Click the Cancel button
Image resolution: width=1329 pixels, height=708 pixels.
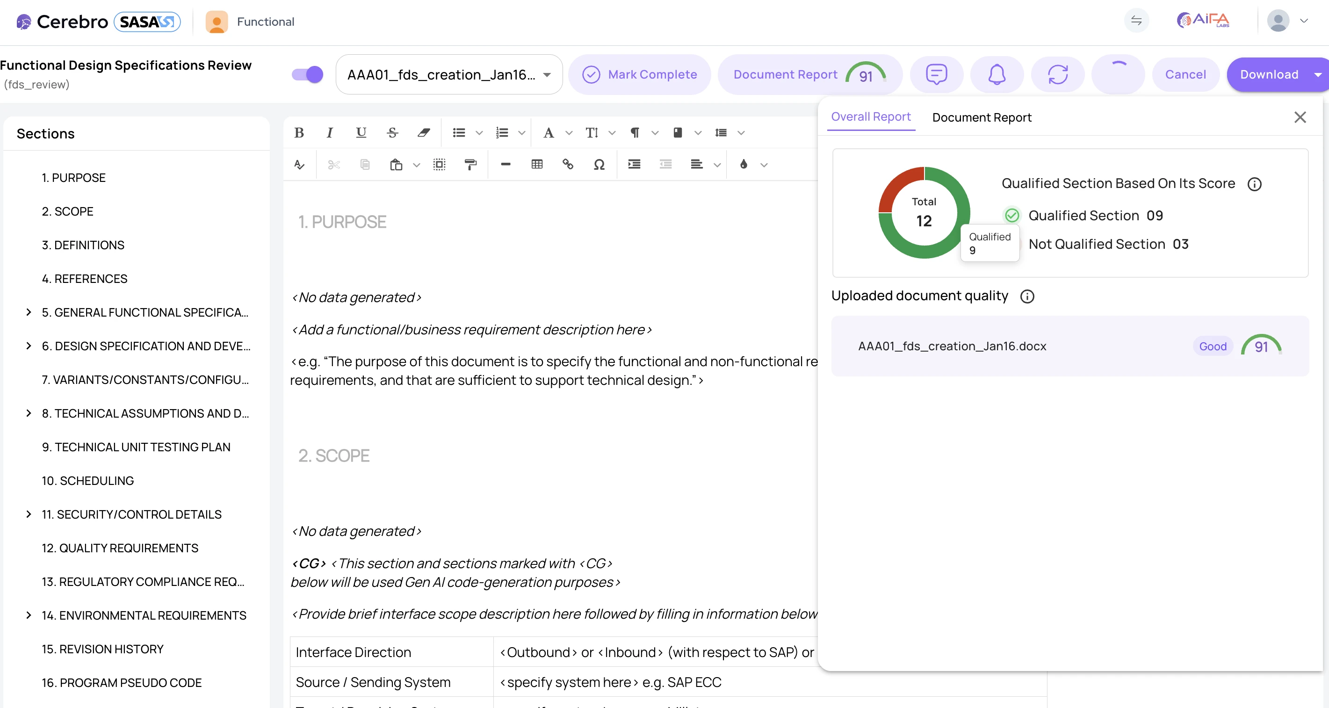click(x=1185, y=74)
